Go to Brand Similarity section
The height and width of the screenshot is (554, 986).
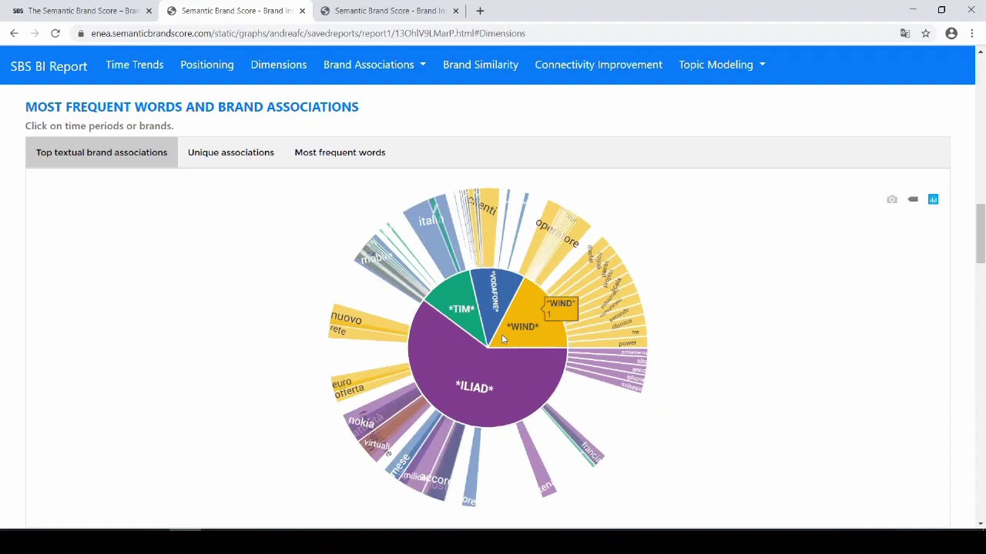481,65
